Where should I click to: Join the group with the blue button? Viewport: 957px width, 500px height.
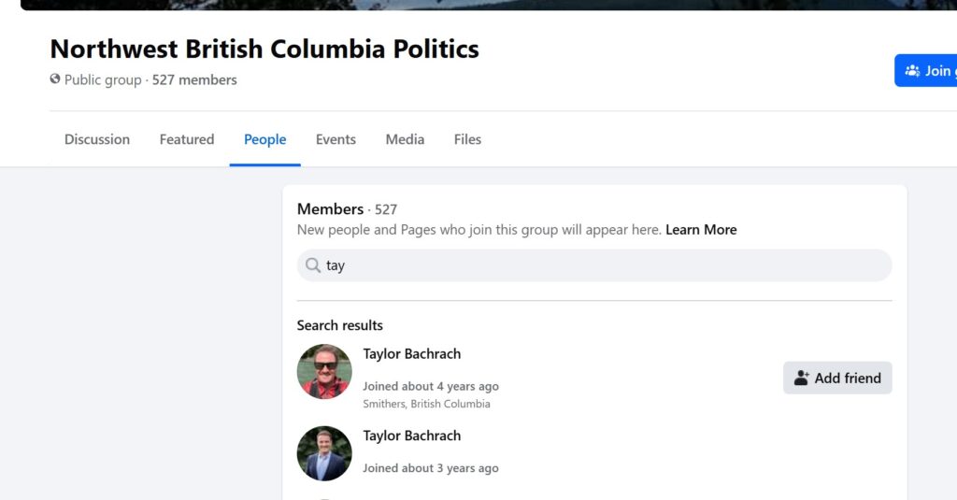click(925, 70)
